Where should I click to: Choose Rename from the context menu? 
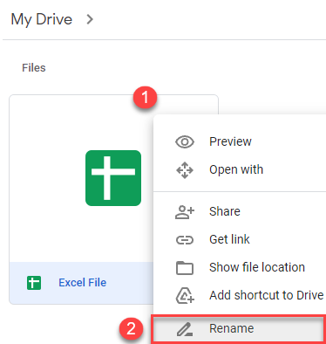click(238, 329)
